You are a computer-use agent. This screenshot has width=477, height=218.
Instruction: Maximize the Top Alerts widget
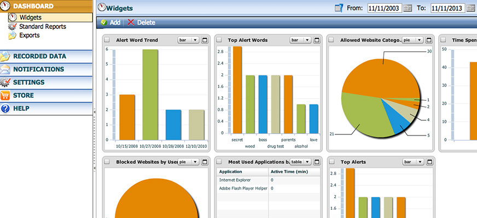click(x=429, y=162)
